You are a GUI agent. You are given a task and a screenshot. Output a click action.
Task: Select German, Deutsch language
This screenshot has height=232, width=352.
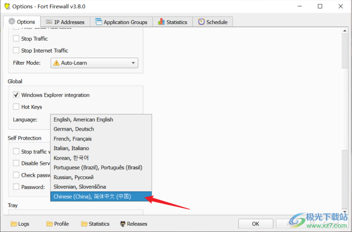(x=101, y=129)
